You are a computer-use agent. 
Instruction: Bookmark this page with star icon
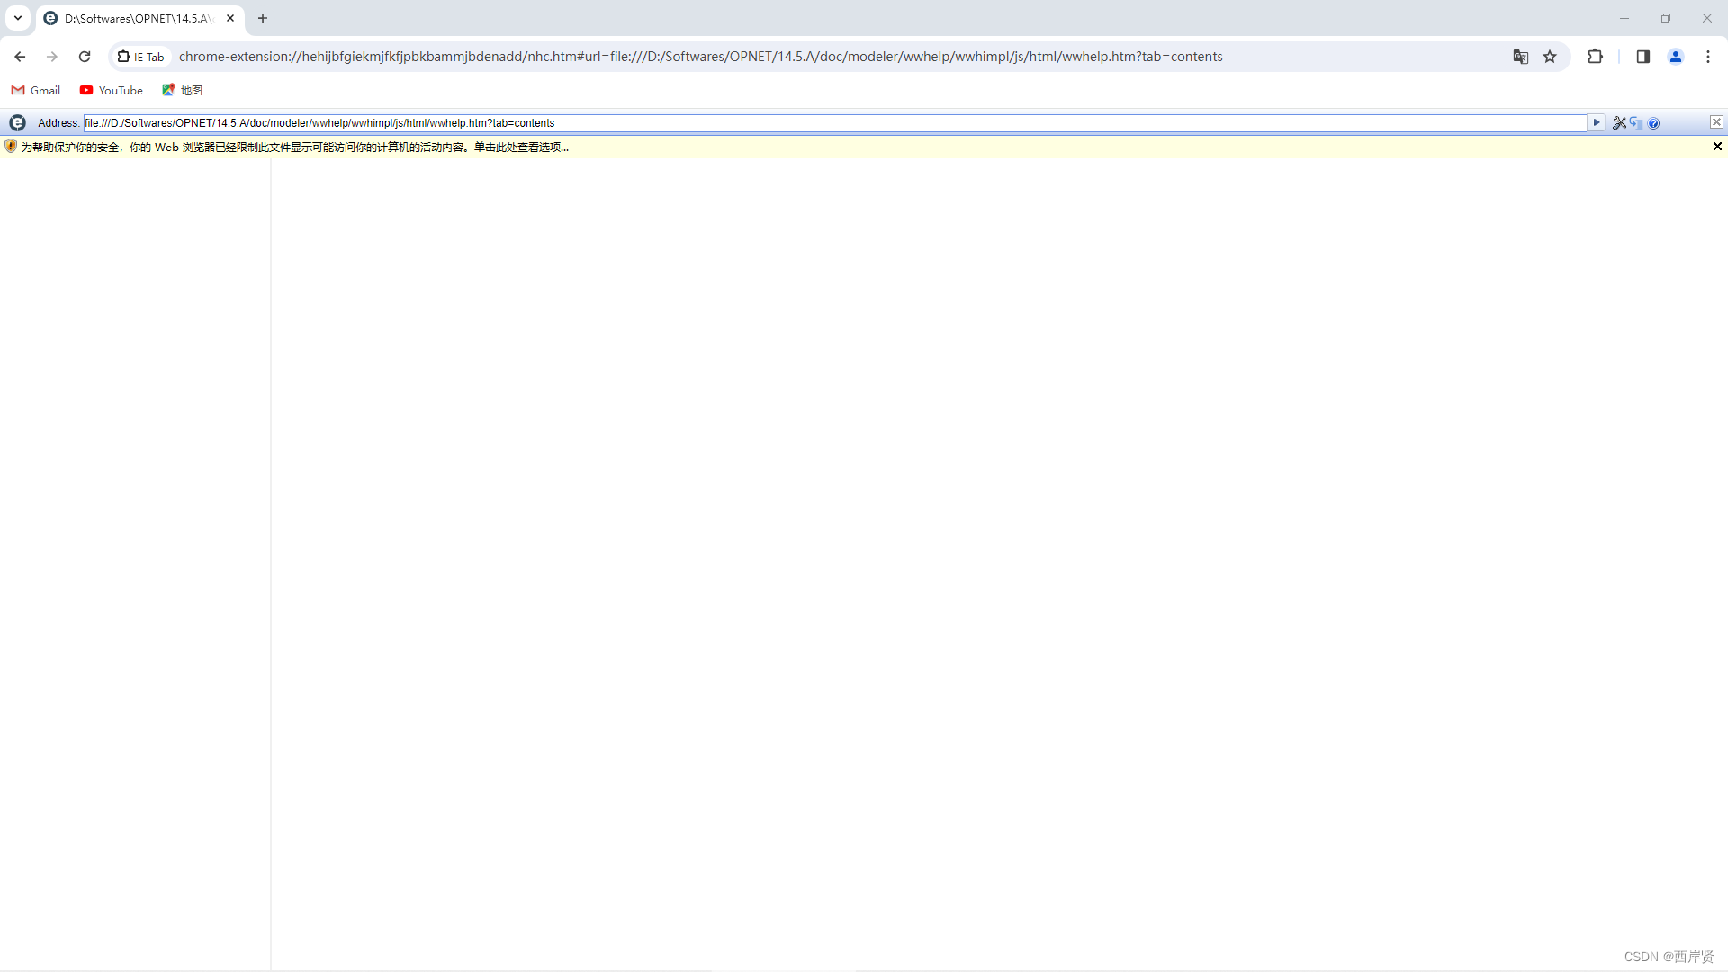click(1550, 57)
